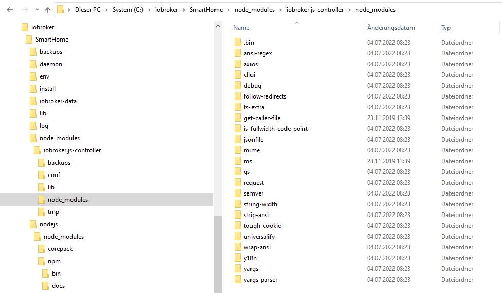Image resolution: width=502 pixels, height=293 pixels.
Task: Navigate to Dieser PC in breadcrumb
Action: click(x=88, y=10)
